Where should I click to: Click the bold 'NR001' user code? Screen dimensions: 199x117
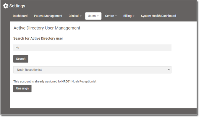66,81
